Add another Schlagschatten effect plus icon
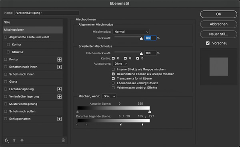240x147 pixels. (60, 119)
